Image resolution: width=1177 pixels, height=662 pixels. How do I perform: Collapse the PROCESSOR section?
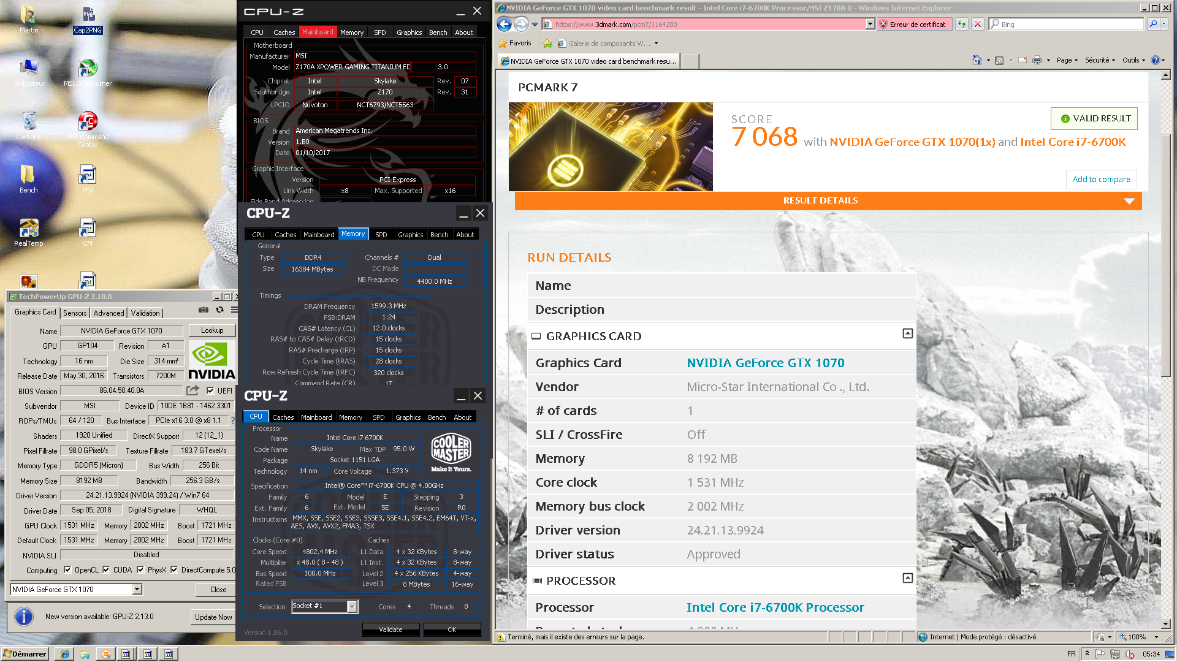(908, 578)
